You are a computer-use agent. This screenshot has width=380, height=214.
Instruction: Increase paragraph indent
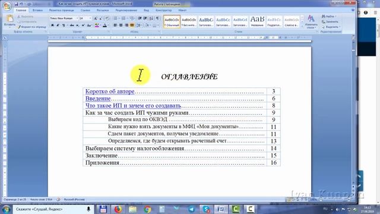(145, 18)
